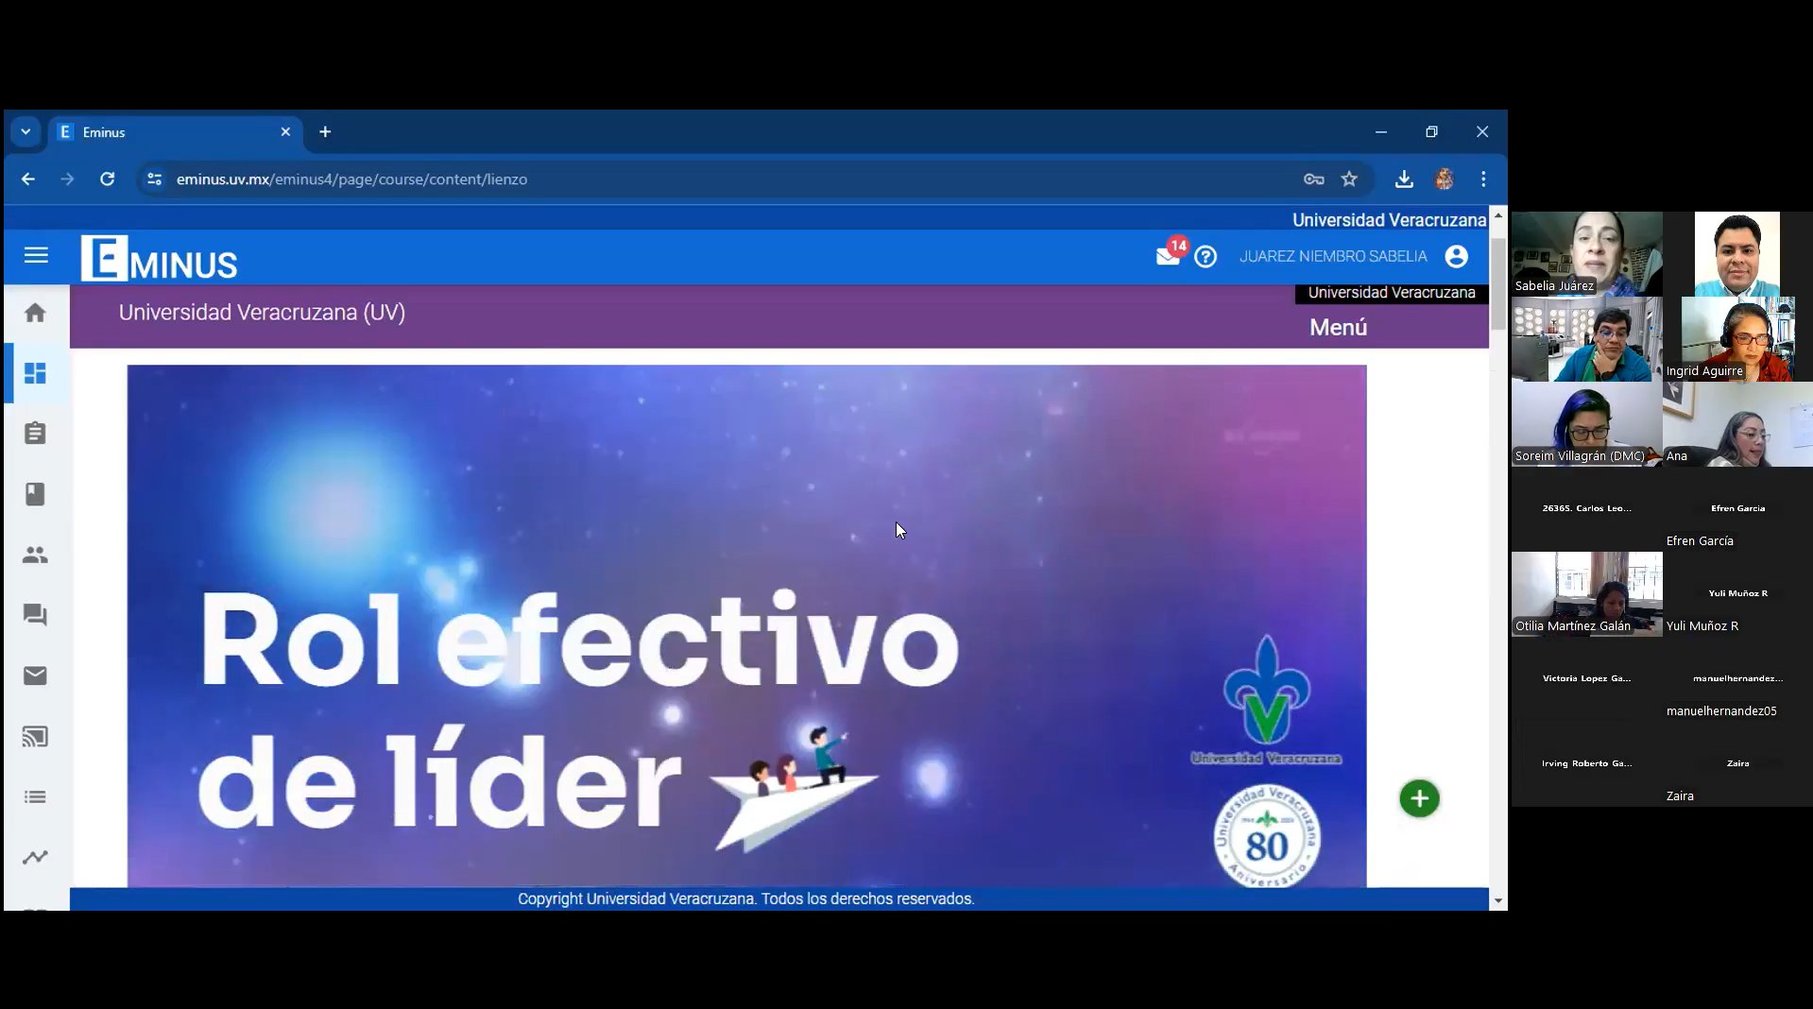Open the members group icon in sidebar
Image resolution: width=1813 pixels, height=1009 pixels.
(35, 555)
